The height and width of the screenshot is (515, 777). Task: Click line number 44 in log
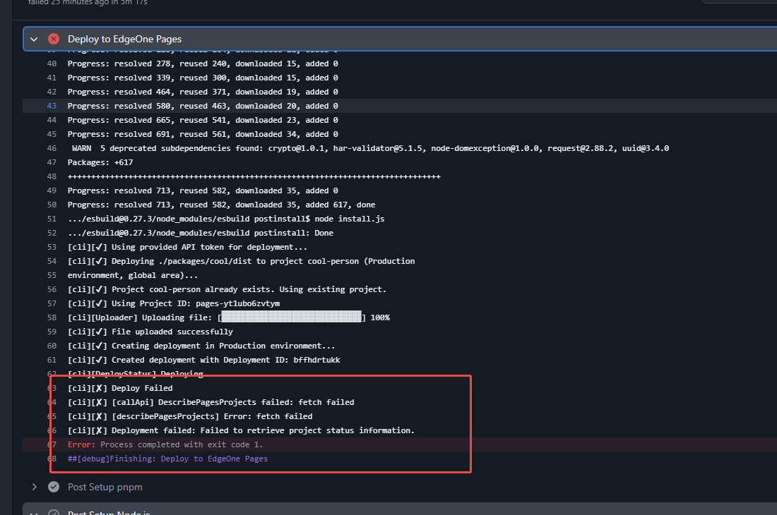coord(52,120)
